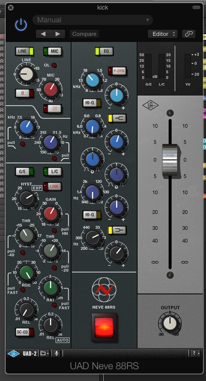Click the Universal Audio diamond logo on fader panel
This screenshot has width=206, height=381.
point(150,105)
